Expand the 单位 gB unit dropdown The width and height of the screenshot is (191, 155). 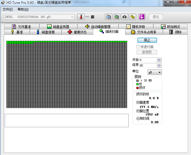(x=155, y=72)
